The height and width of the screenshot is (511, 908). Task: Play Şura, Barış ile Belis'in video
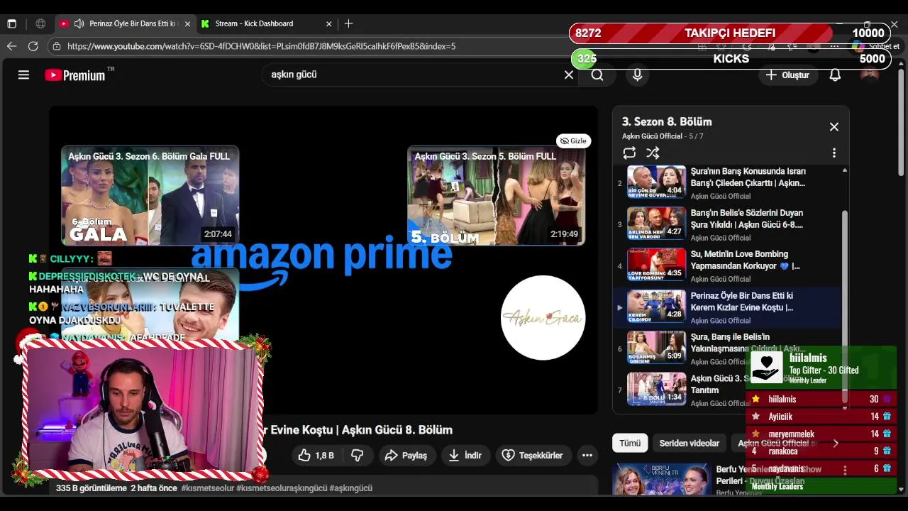click(x=727, y=348)
